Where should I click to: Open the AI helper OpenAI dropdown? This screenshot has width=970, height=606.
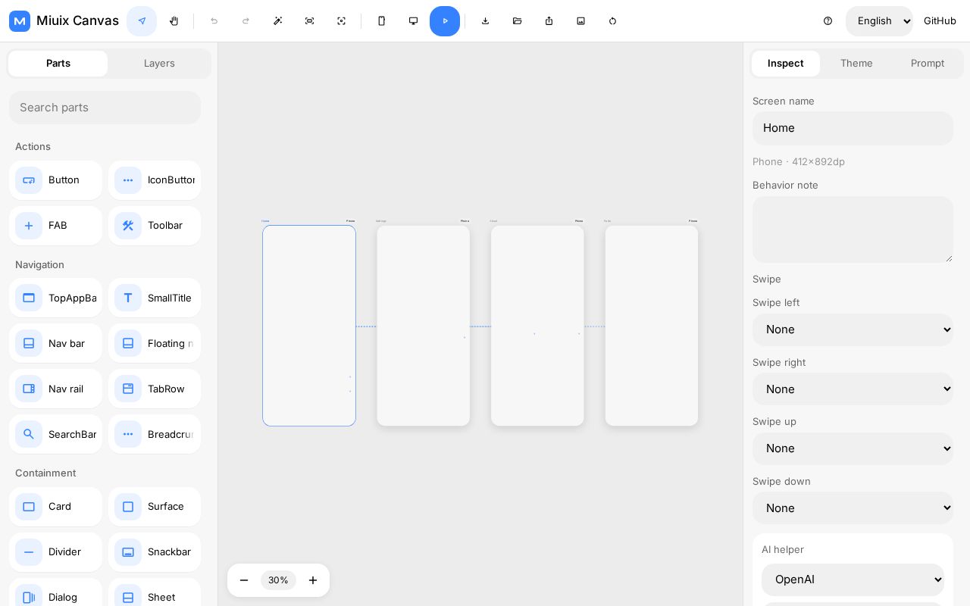pos(853,579)
